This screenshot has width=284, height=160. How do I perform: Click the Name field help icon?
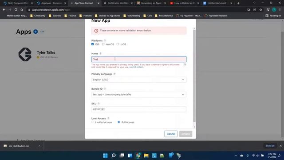coord(101,53)
